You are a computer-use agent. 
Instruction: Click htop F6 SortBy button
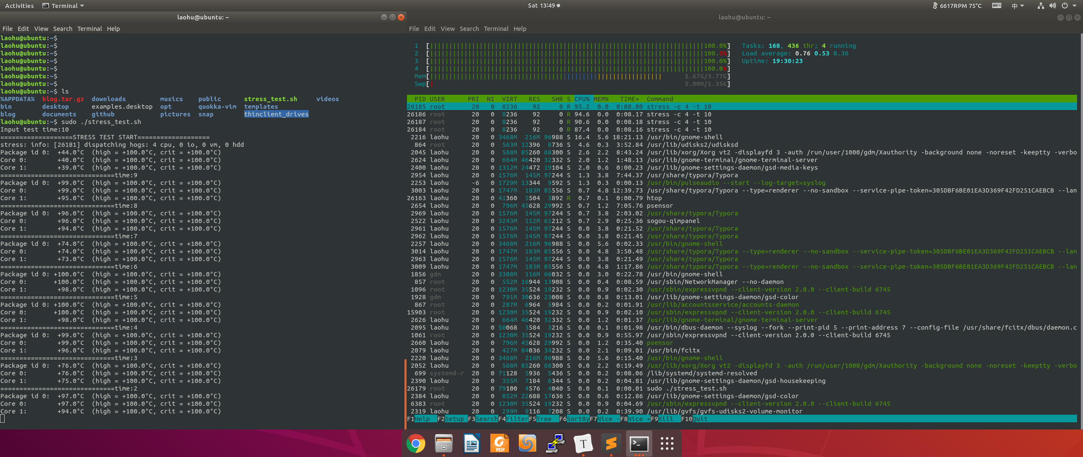coord(574,419)
